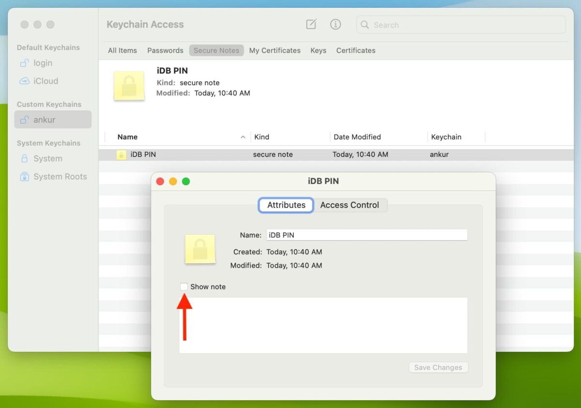Click 'secure note' cell in iDB PIN row
This screenshot has width=581, height=408.
(x=273, y=155)
